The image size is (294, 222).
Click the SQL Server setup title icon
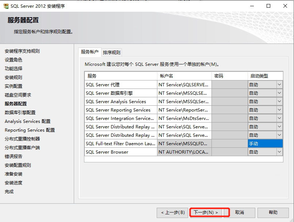coord(6,6)
